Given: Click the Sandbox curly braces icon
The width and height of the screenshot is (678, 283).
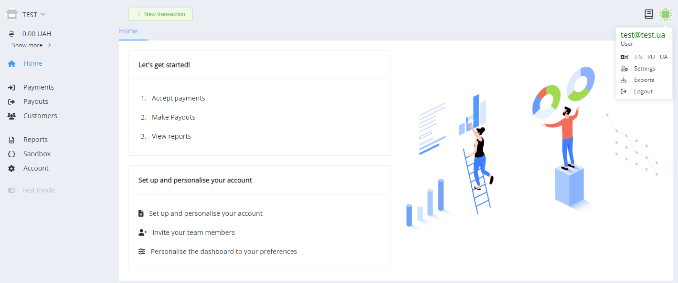Looking at the screenshot, I should tap(12, 154).
